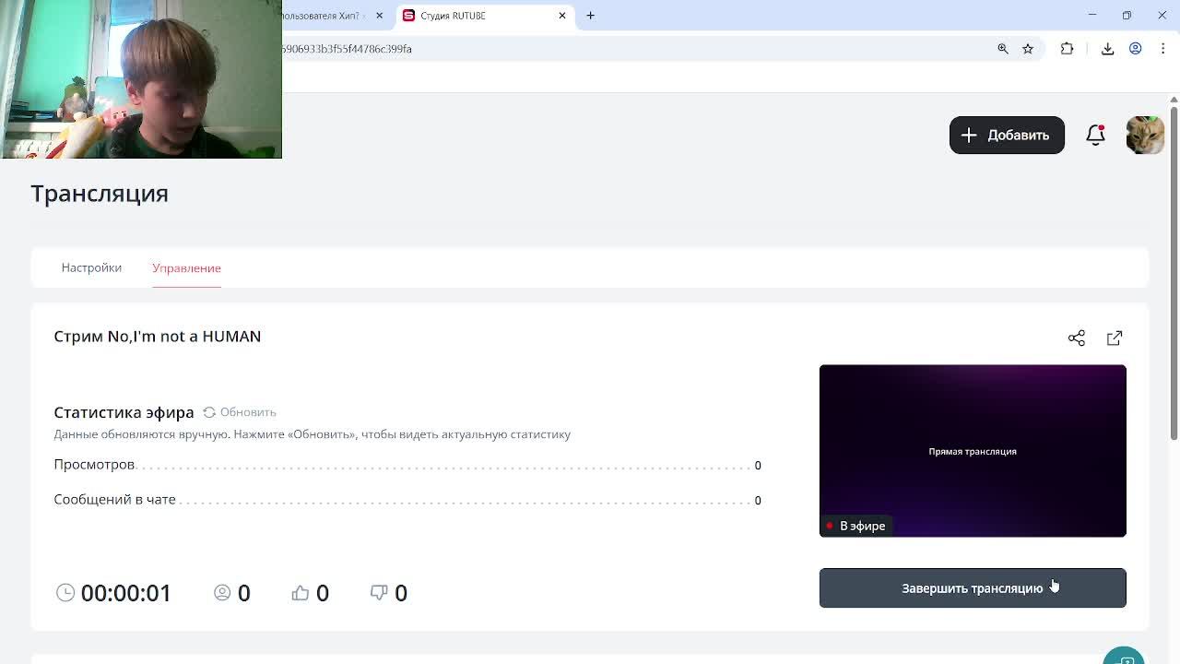Viewport: 1180px width, 664px height.
Task: Click the stream title Стрим No,I'm not a HUMAN
Action: pyautogui.click(x=158, y=337)
